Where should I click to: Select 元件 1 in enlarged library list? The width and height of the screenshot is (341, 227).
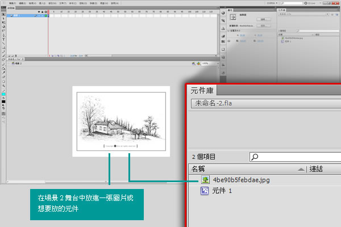coord(222,191)
